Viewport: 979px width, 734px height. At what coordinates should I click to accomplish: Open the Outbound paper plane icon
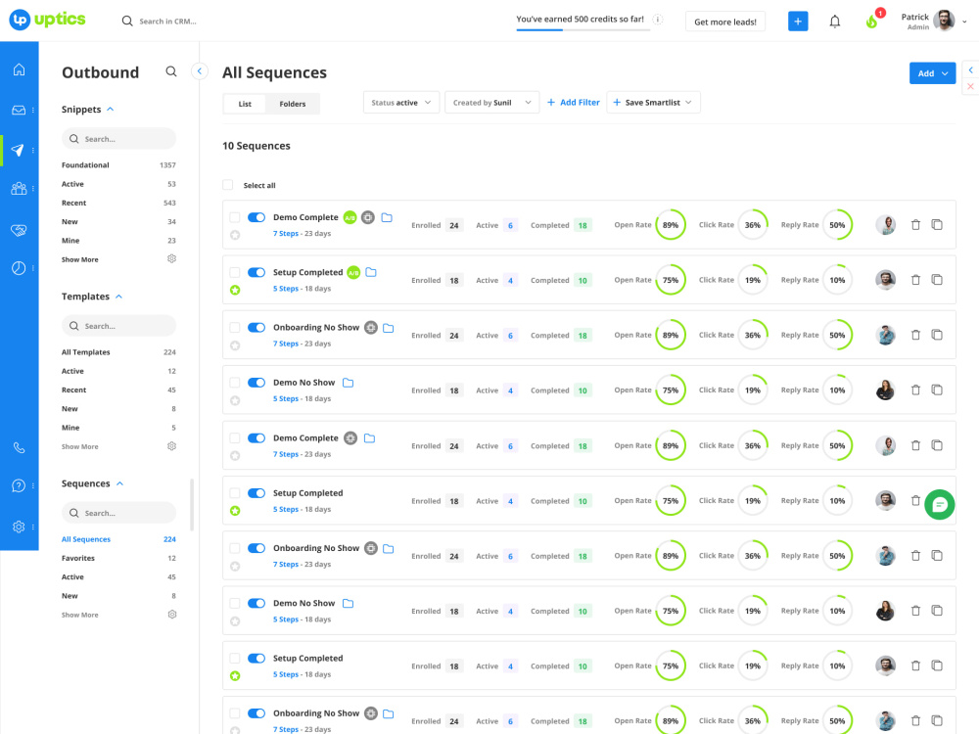18,150
